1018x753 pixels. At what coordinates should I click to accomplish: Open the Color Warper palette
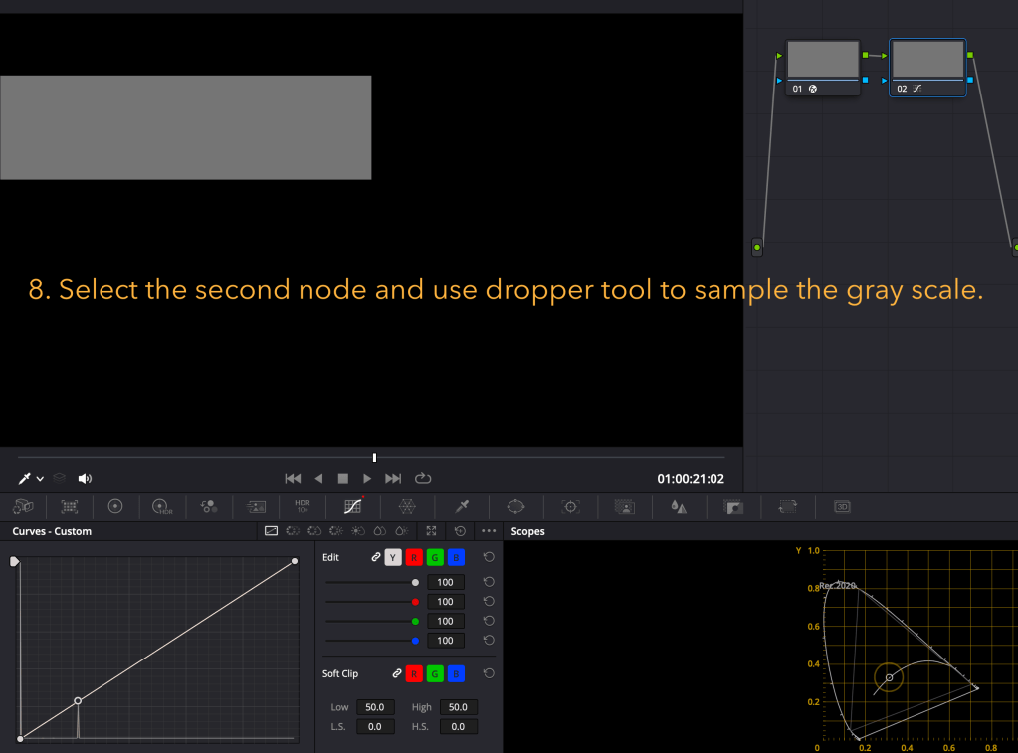click(407, 507)
